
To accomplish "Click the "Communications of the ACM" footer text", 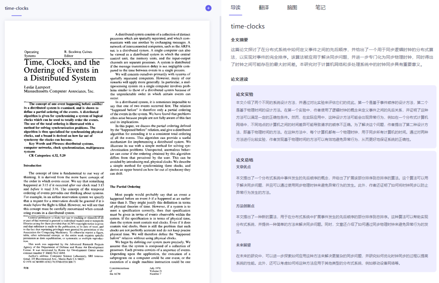I will coord(119,271).
